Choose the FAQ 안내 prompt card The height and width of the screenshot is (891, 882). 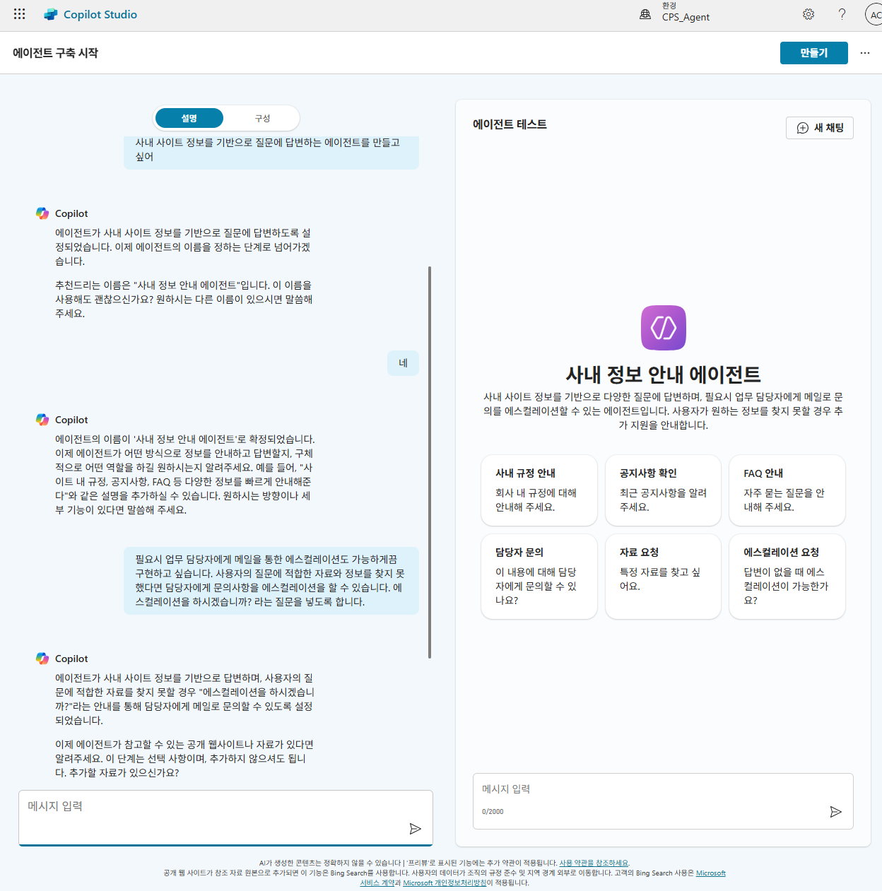coord(787,490)
